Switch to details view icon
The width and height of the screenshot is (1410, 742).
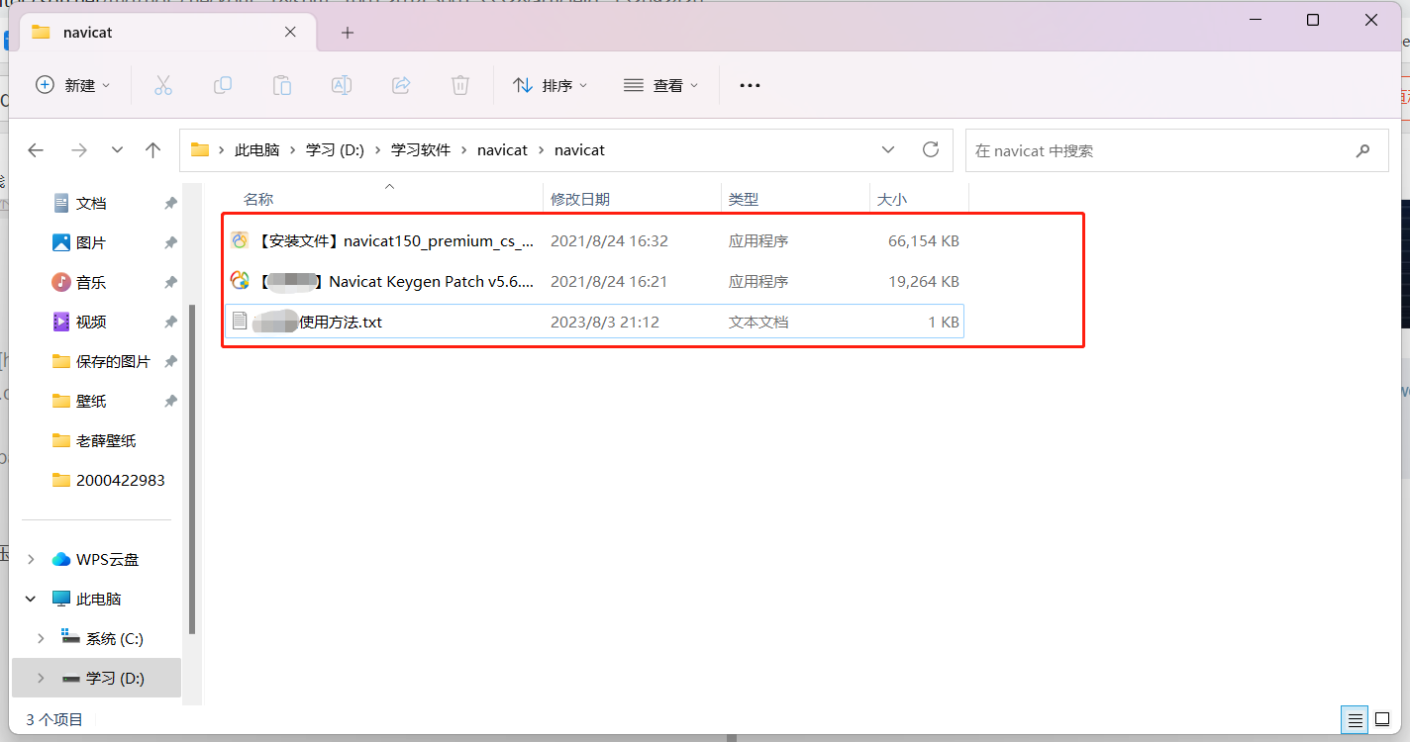point(1355,719)
